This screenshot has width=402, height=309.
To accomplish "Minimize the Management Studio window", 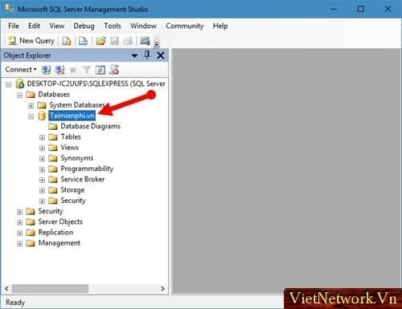I will pyautogui.click(x=334, y=9).
